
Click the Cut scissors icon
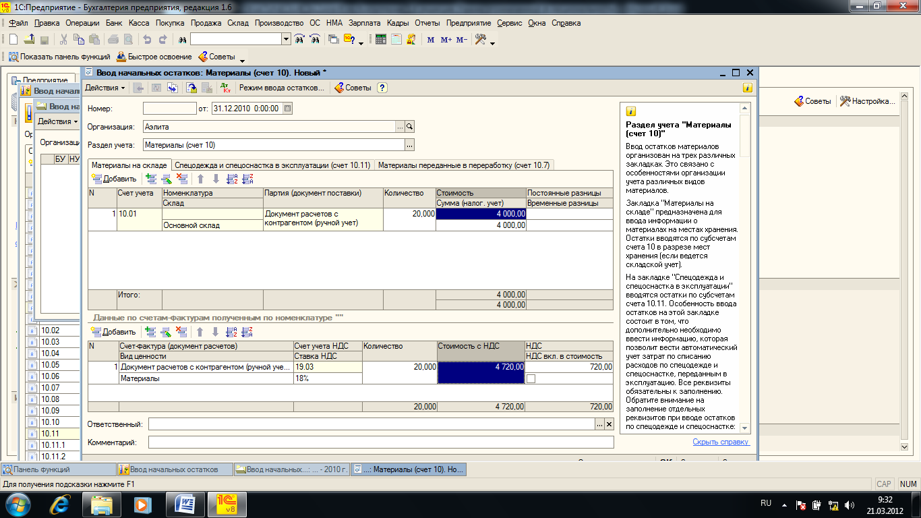[x=63, y=40]
